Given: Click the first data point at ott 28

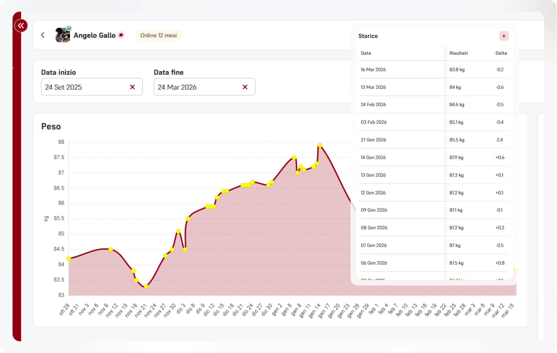Looking at the screenshot, I should point(69,259).
